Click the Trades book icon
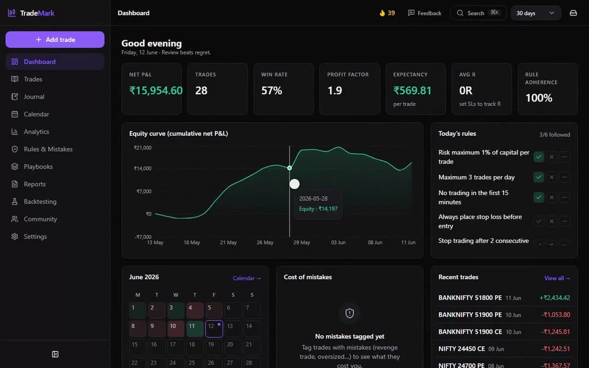The height and width of the screenshot is (368, 589). click(x=15, y=79)
